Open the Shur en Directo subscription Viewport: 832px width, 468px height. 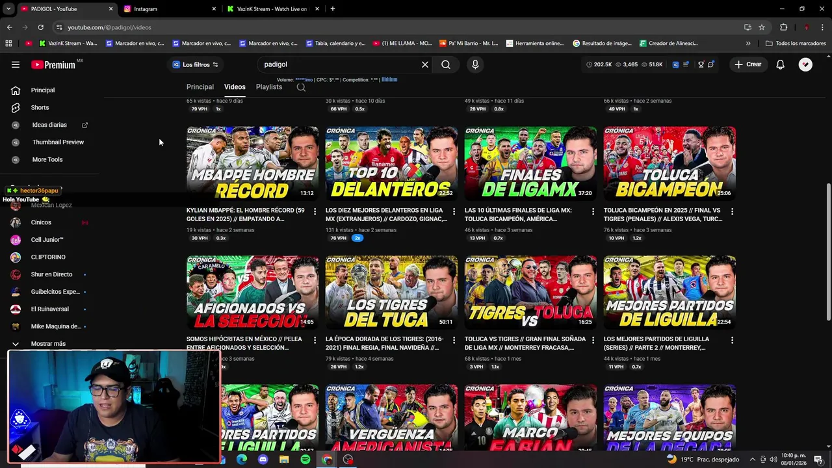point(51,274)
